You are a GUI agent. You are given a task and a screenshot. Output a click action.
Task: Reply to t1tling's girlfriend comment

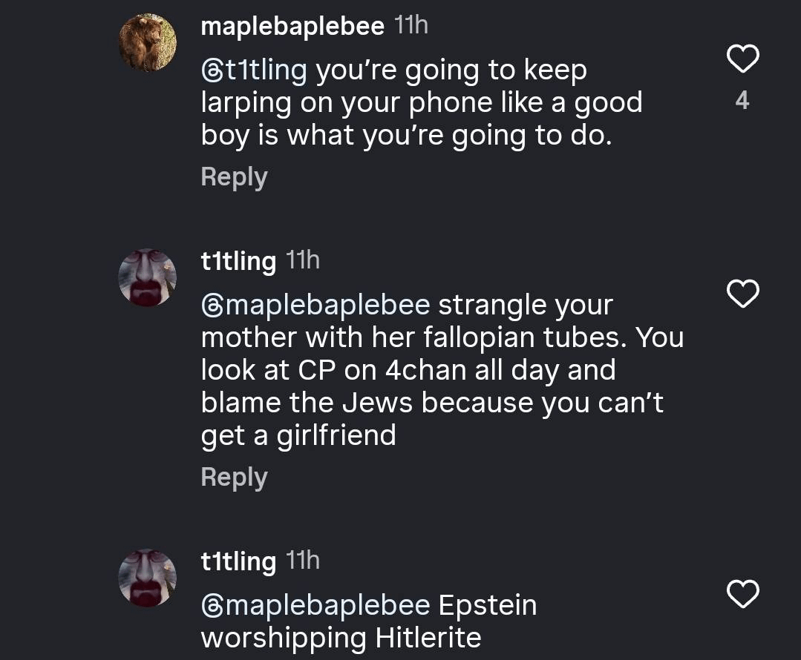(x=234, y=477)
